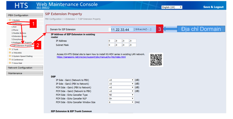
Task: Click the QR code image
Action: tap(156, 60)
